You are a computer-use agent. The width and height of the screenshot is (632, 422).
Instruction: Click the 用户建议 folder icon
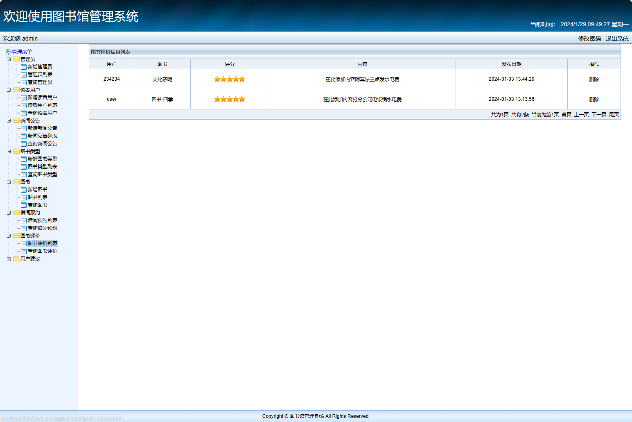[x=16, y=259]
